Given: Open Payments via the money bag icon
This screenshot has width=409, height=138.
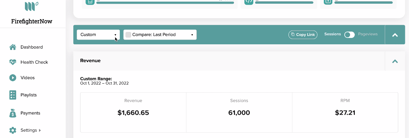Looking at the screenshot, I should (13, 113).
